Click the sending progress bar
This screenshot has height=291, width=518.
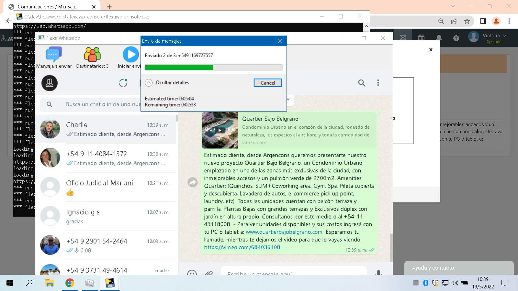(x=214, y=67)
